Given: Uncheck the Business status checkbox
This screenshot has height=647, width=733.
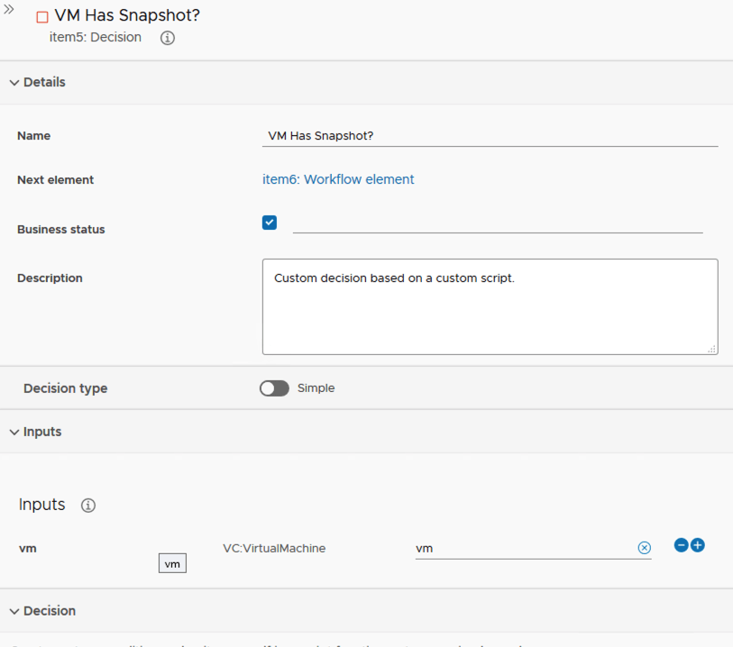Looking at the screenshot, I should [x=270, y=223].
